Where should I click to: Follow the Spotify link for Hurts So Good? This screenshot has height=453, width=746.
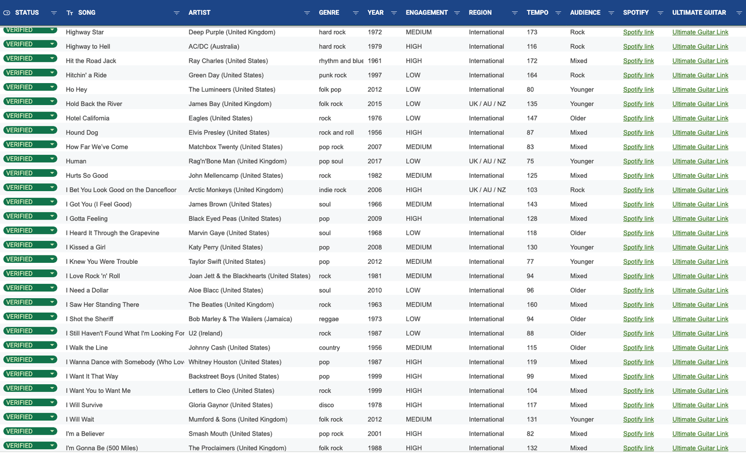coord(639,176)
